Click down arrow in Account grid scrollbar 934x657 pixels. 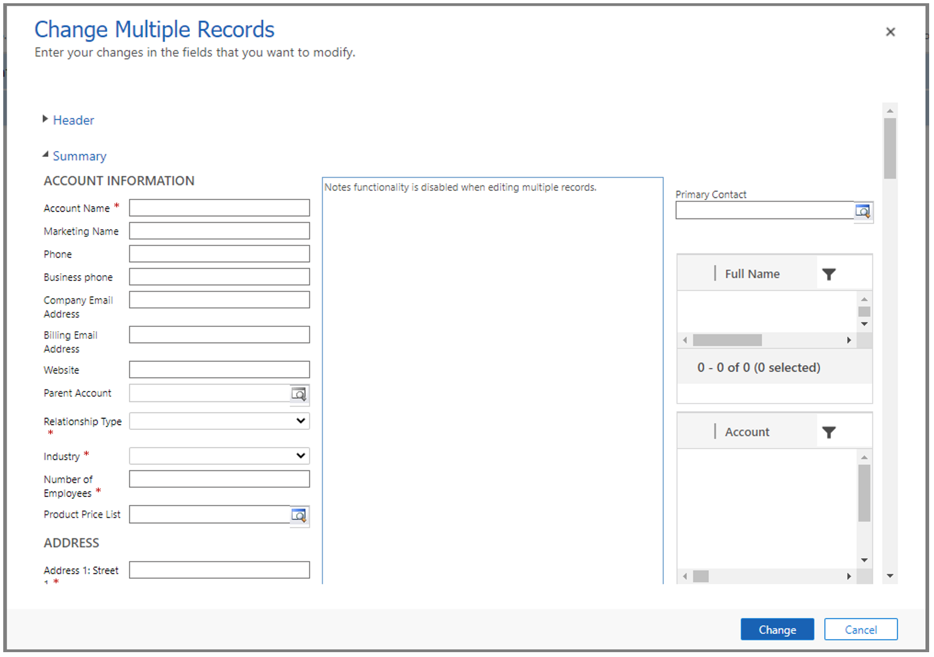point(864,560)
